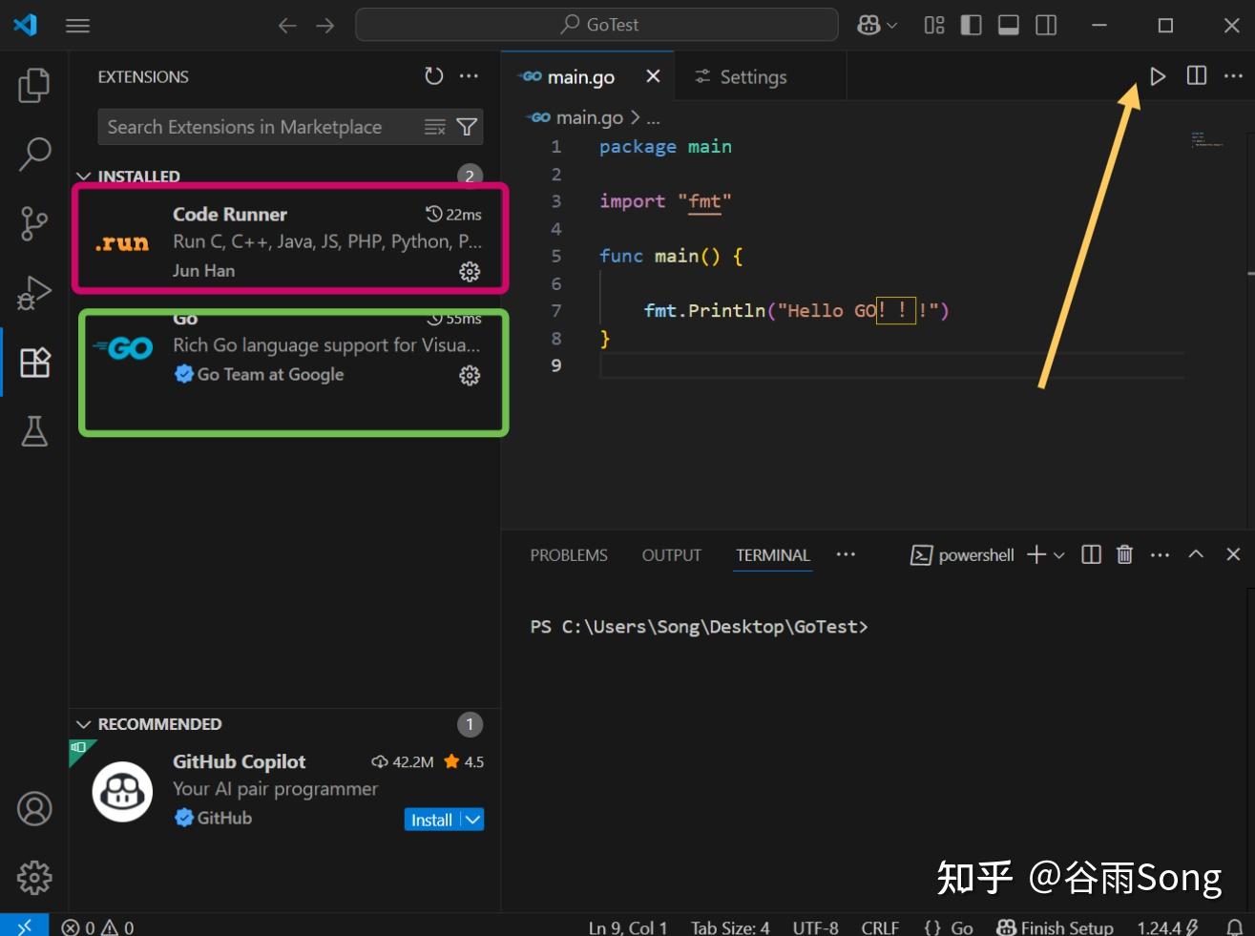Open the Explorer view
The height and width of the screenshot is (936, 1255).
pos(34,84)
